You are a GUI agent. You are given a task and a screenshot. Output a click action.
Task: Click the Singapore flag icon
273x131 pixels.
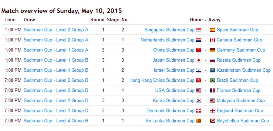click(199, 30)
